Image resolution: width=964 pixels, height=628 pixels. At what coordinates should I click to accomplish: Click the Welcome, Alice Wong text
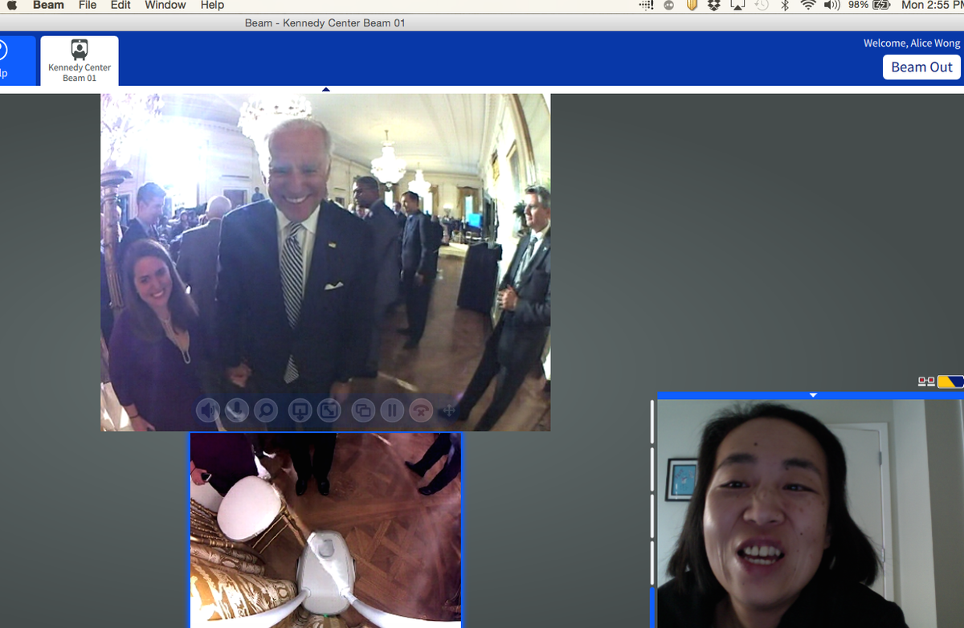(x=912, y=43)
